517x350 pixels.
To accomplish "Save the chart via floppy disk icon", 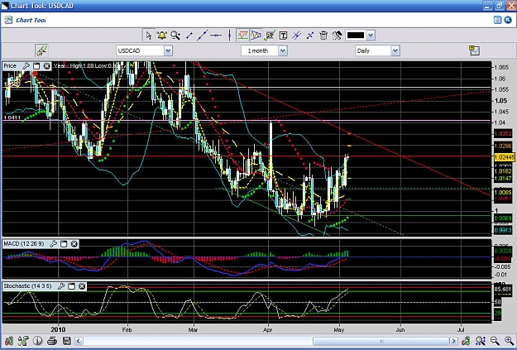I will [67, 341].
